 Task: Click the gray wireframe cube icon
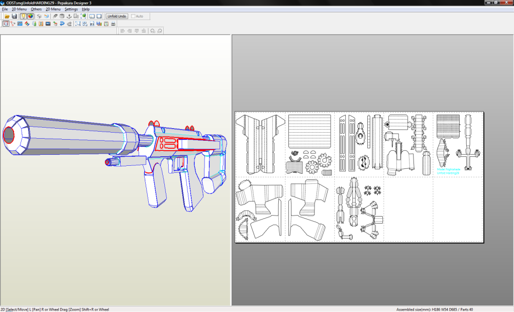tap(39, 16)
